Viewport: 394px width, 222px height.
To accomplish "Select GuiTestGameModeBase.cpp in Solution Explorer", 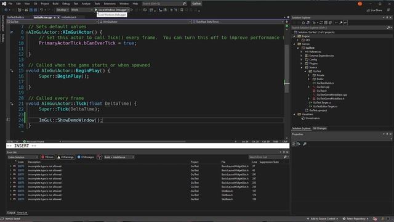I will click(332, 95).
